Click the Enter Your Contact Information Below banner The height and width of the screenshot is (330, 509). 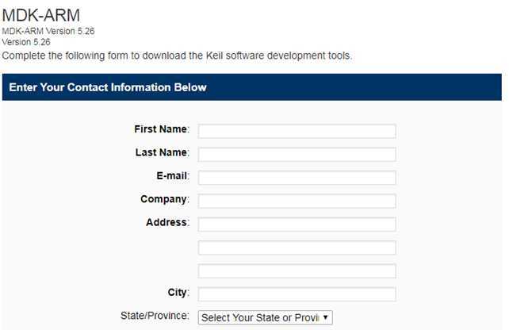coord(252,87)
